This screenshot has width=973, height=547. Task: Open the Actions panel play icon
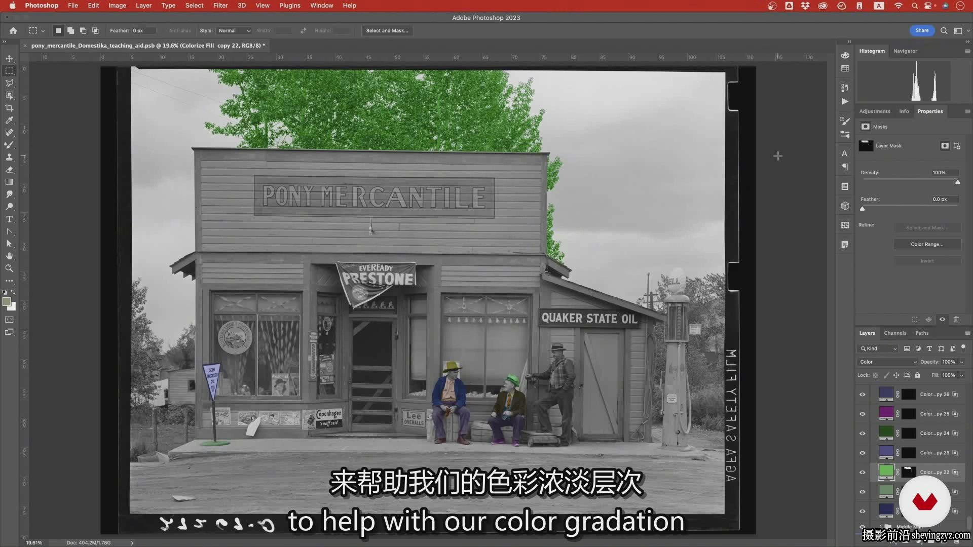(845, 101)
